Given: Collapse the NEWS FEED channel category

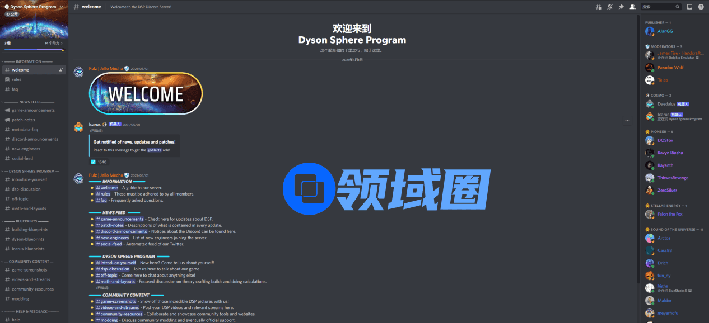Looking at the screenshot, I should (x=29, y=102).
